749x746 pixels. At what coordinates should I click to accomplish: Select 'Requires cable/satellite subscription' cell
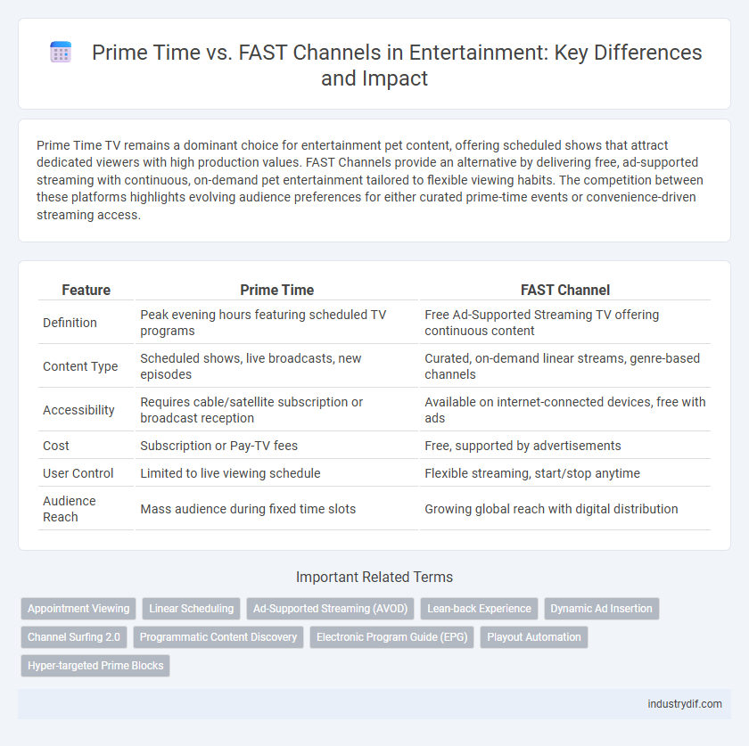(x=277, y=410)
